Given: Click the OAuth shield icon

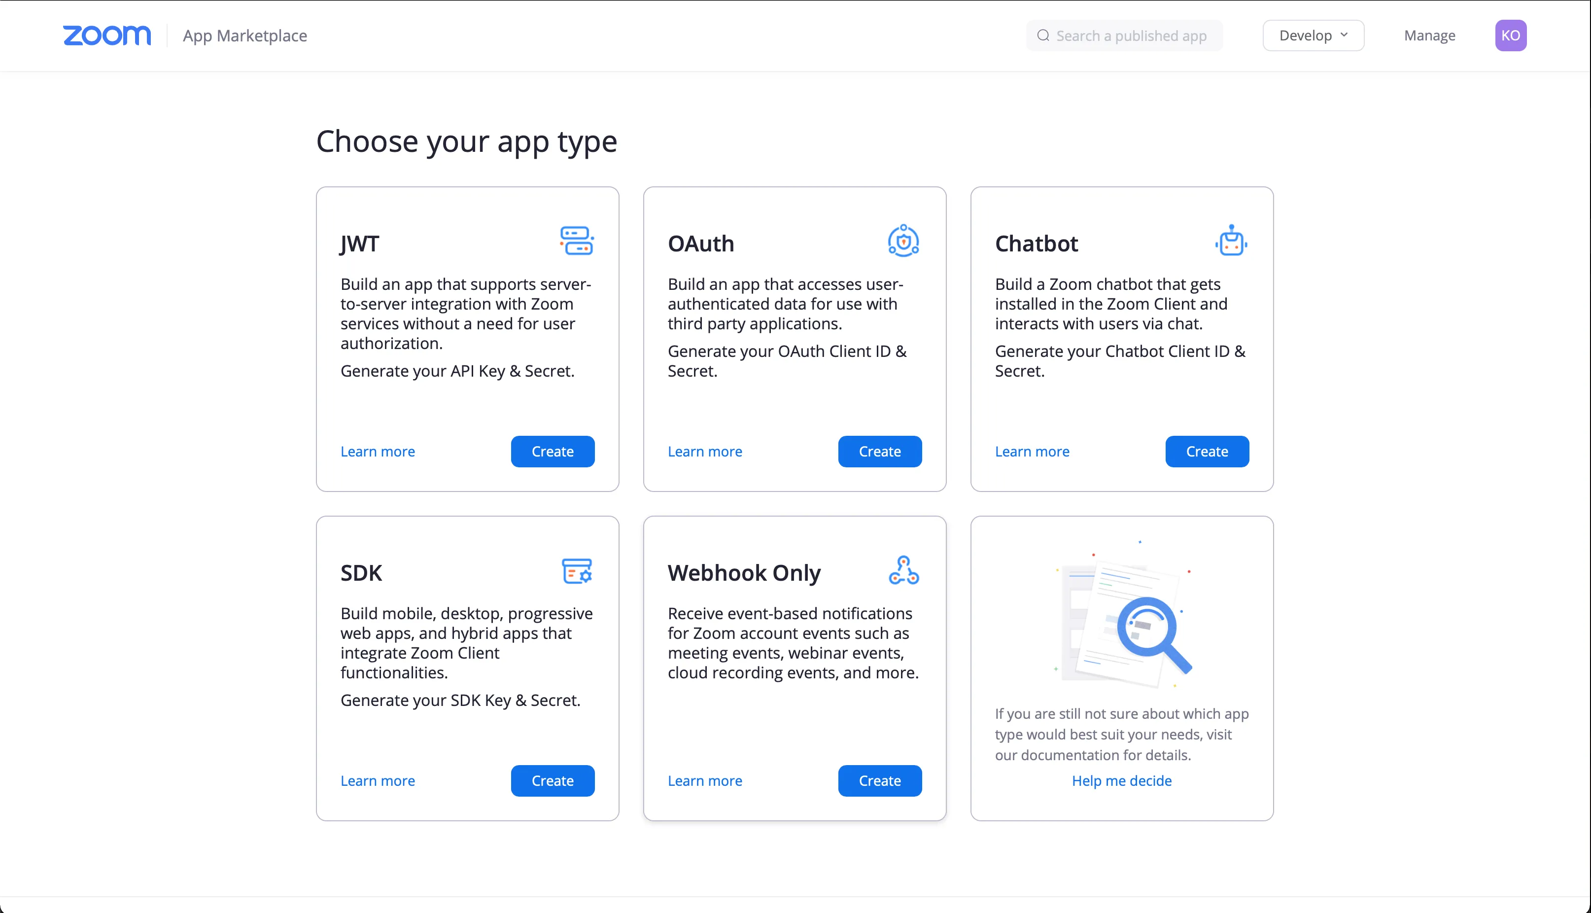Looking at the screenshot, I should pos(903,241).
